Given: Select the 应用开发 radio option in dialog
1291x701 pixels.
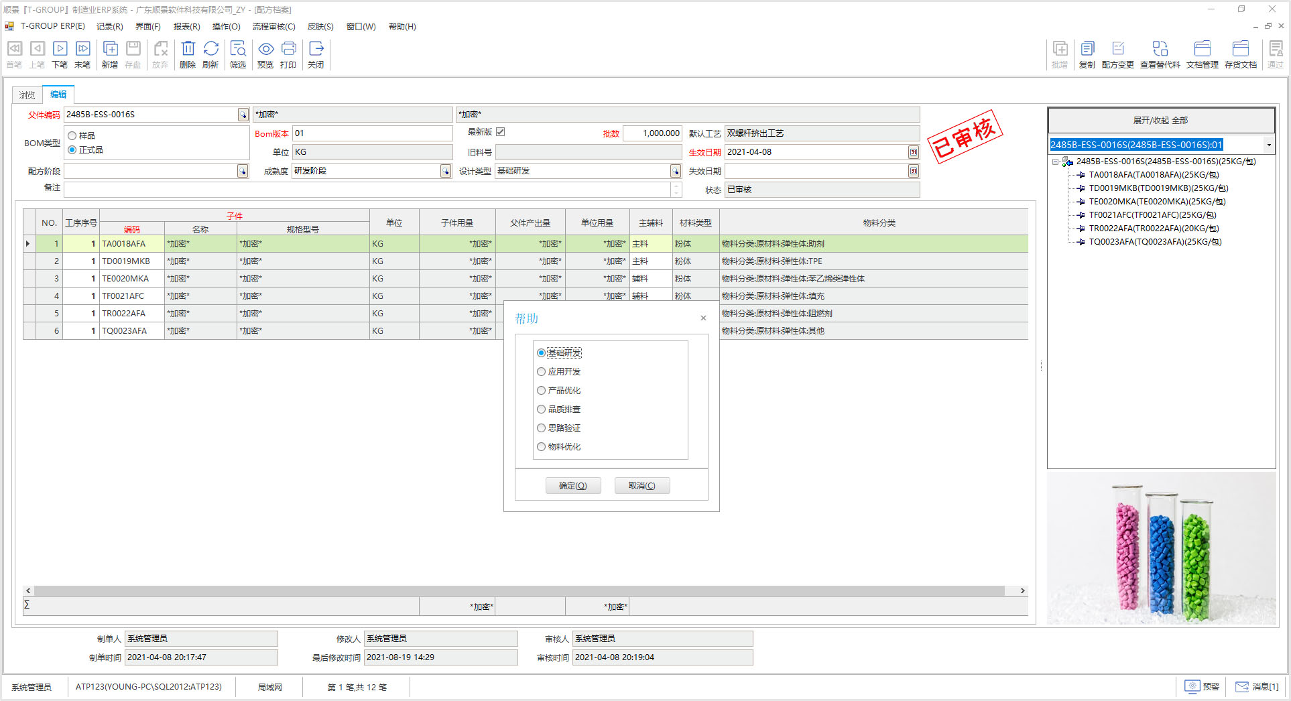Looking at the screenshot, I should (542, 372).
